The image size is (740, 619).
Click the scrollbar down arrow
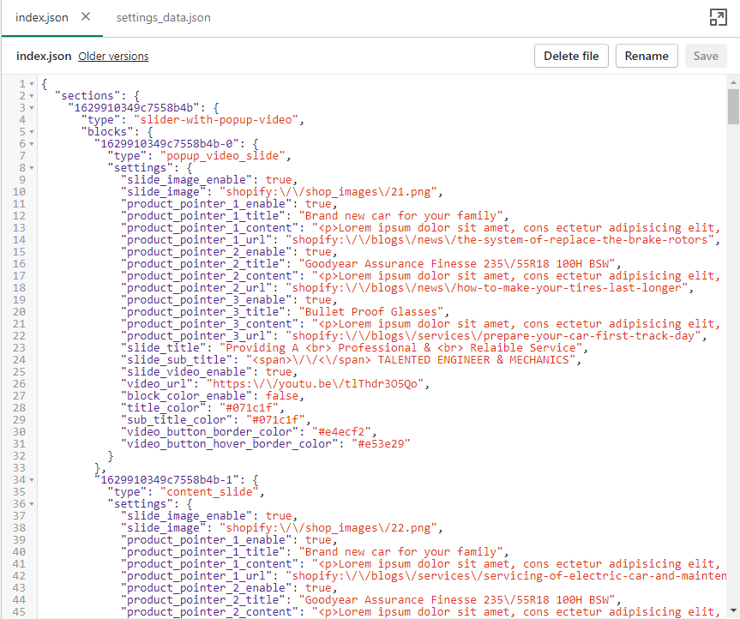click(x=733, y=610)
